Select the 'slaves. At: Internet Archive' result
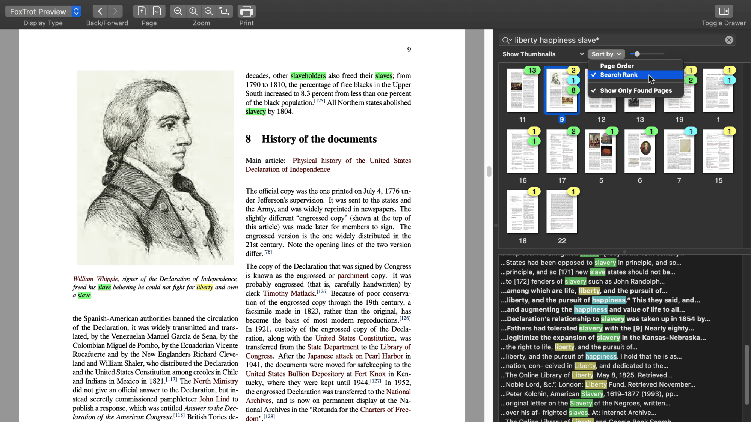This screenshot has width=751, height=422. tap(578, 413)
